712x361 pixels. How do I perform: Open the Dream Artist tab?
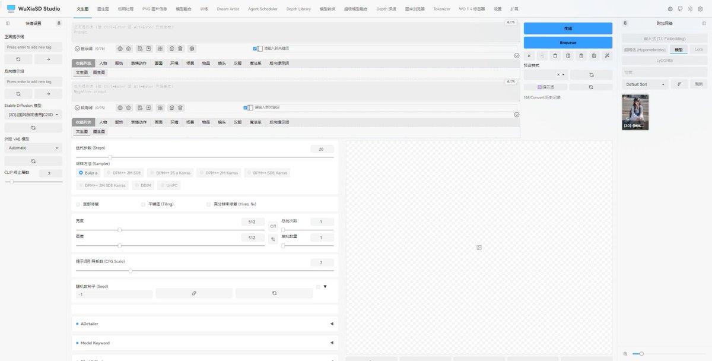click(x=228, y=9)
